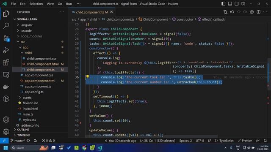Viewport: 271px width, 152px height.
Task: Open the Docker whale icon view
Action: [x=6, y=87]
